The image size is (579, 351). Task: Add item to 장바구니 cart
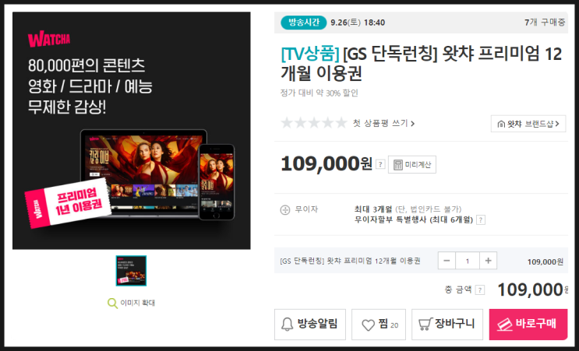447,324
